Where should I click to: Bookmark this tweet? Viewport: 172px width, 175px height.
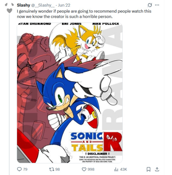148,169
